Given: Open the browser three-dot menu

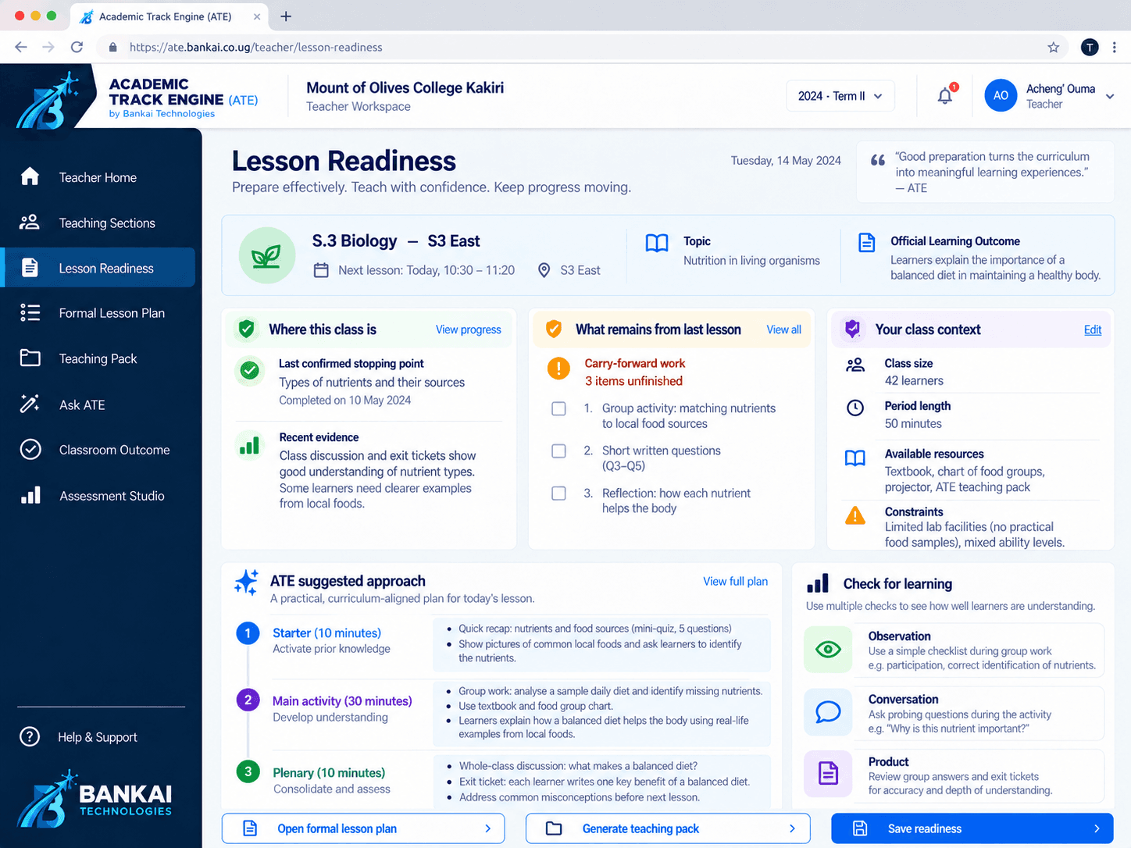Looking at the screenshot, I should click(x=1115, y=48).
